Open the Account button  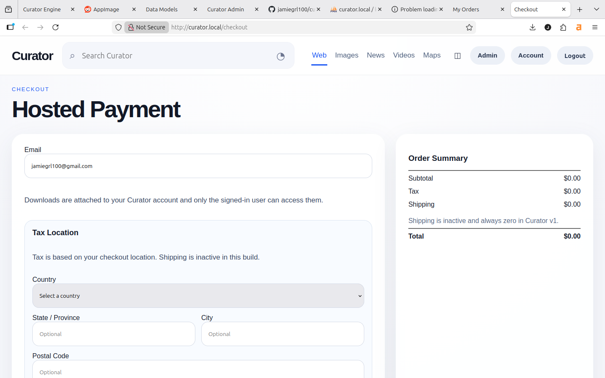(x=531, y=55)
